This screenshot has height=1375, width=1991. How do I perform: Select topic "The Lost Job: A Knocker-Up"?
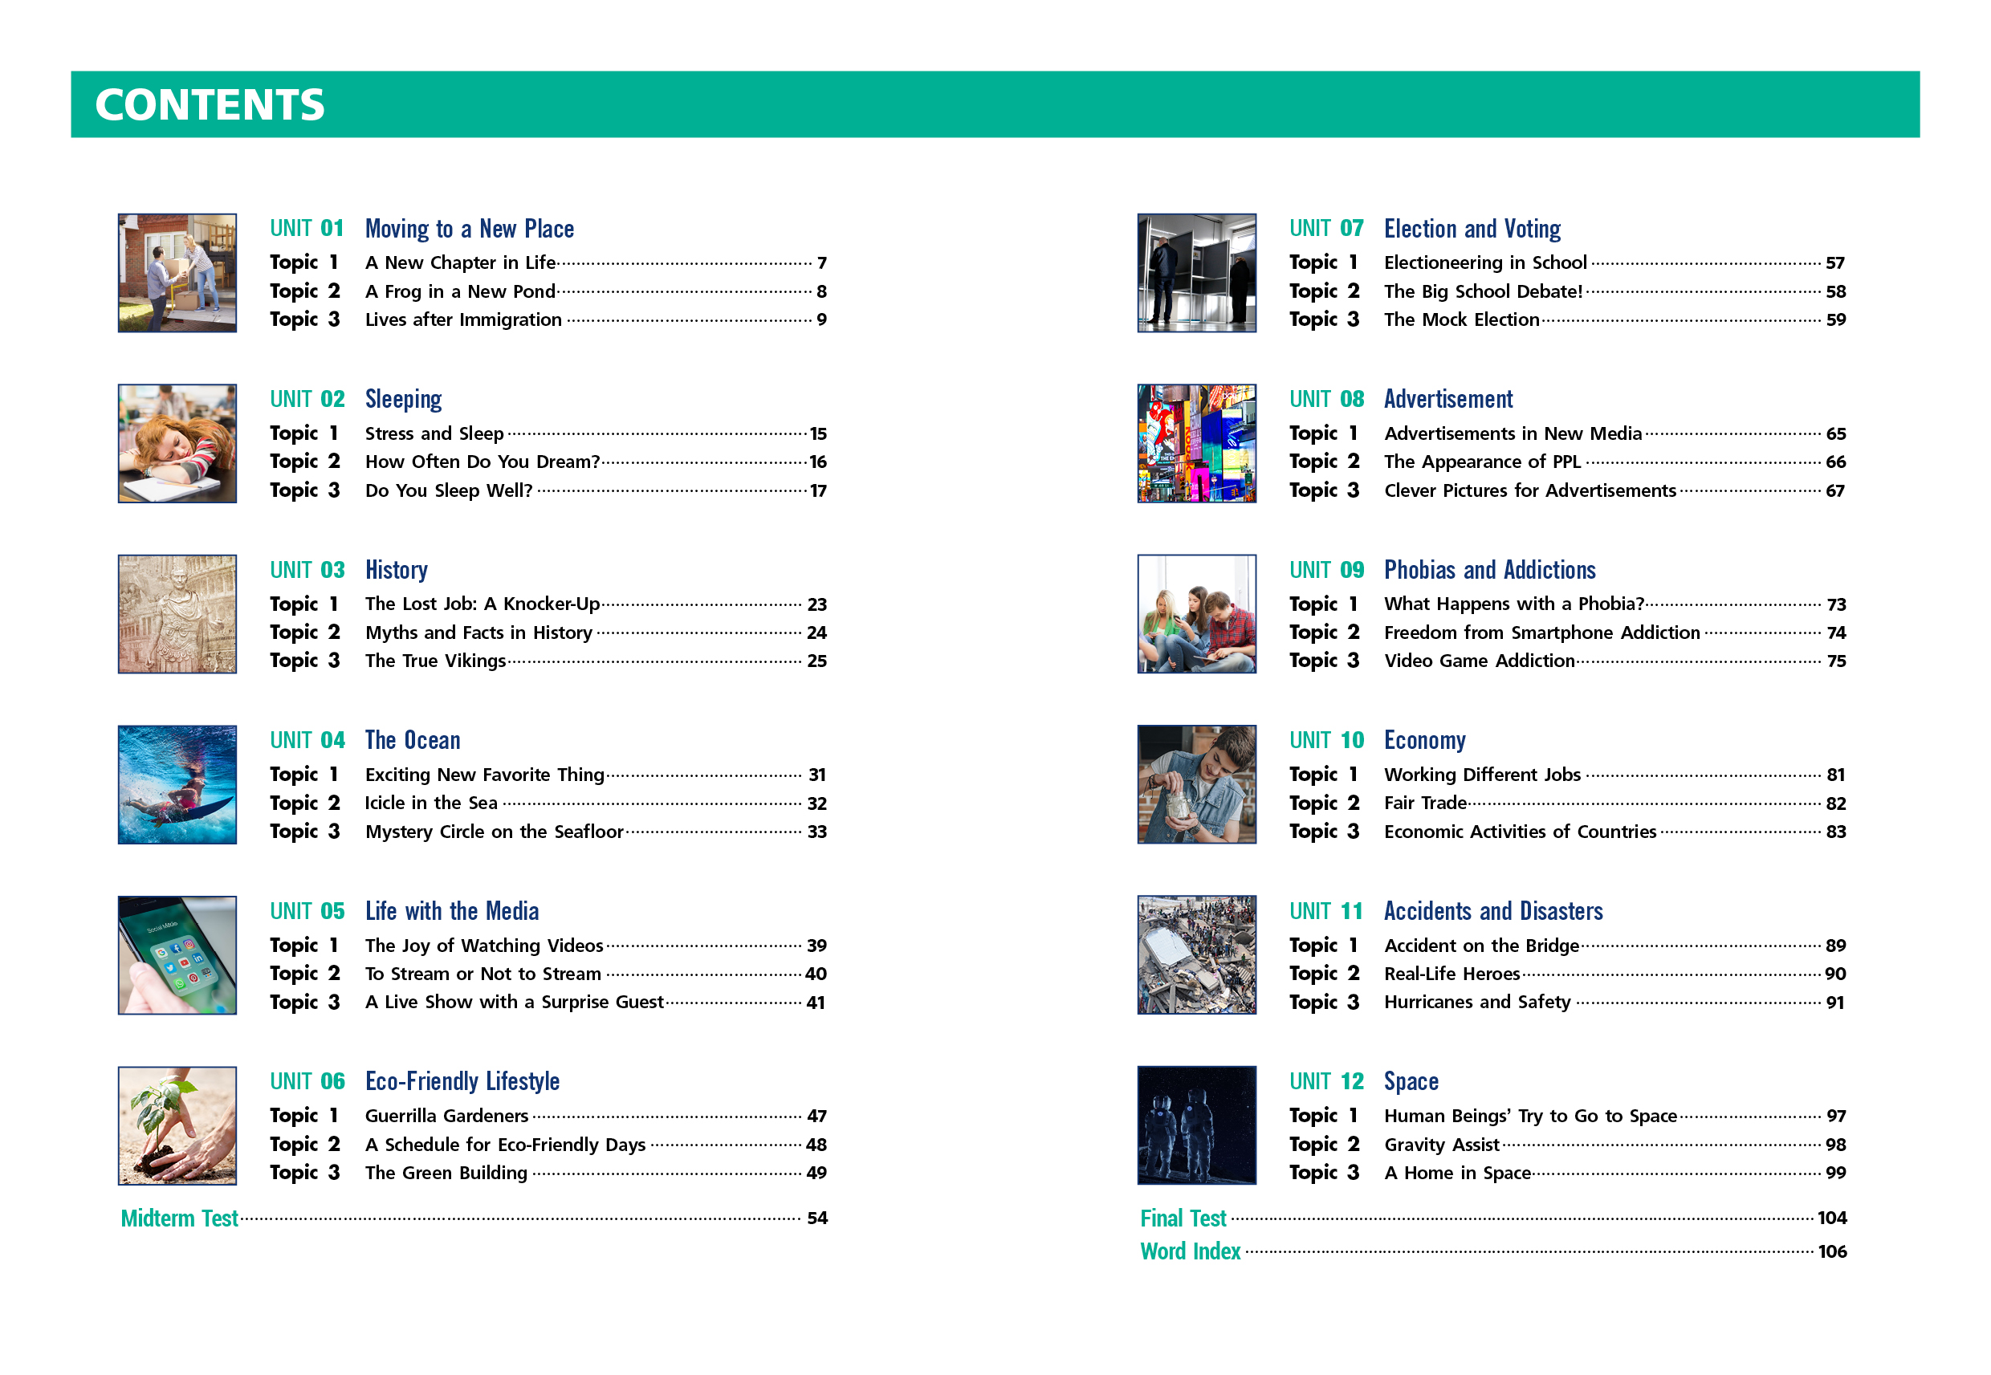[x=482, y=604]
